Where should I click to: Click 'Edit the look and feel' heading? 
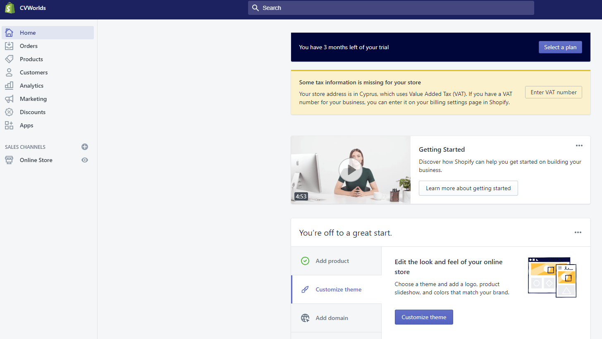click(449, 267)
